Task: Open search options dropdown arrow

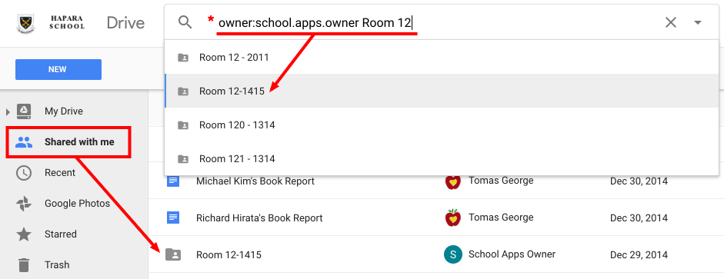Action: (698, 22)
